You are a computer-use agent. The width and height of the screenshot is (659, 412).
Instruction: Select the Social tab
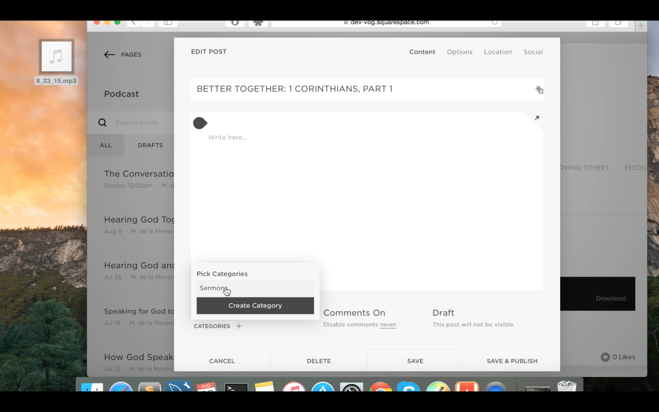[533, 52]
